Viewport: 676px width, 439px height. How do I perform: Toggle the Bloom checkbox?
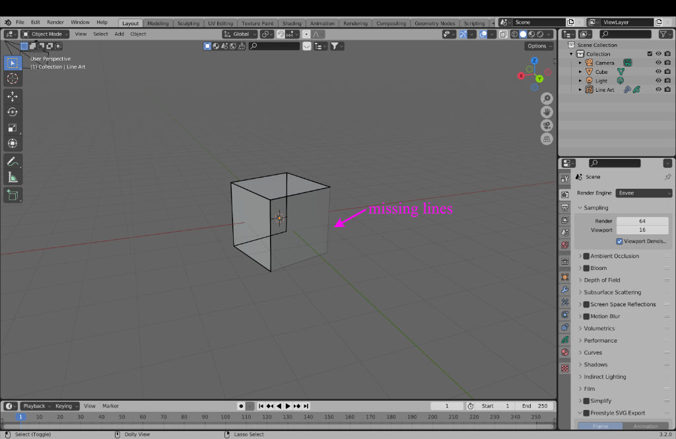pyautogui.click(x=586, y=268)
